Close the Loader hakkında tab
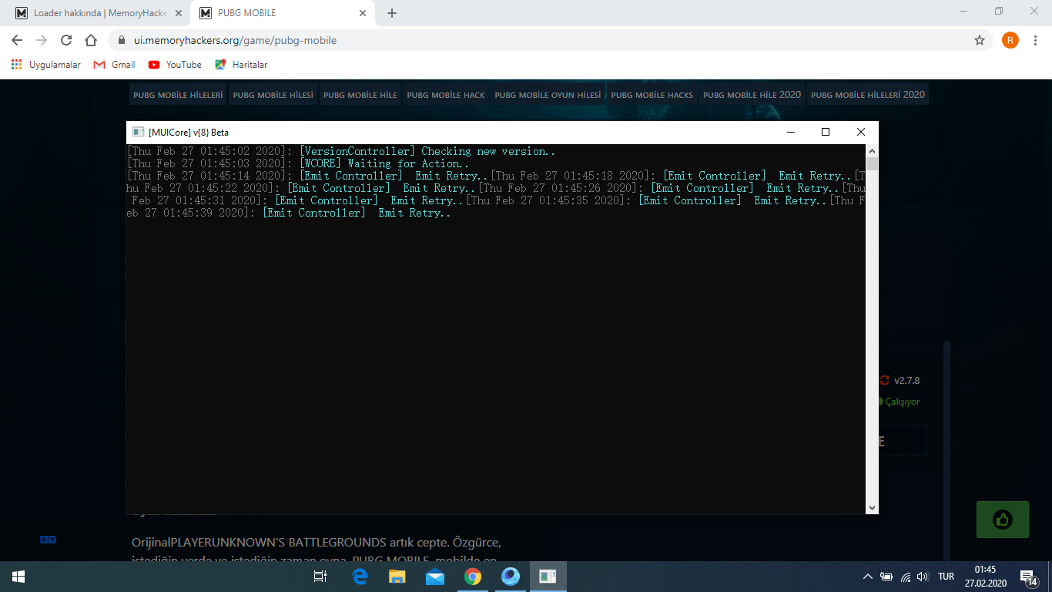The height and width of the screenshot is (592, 1052). pos(178,13)
